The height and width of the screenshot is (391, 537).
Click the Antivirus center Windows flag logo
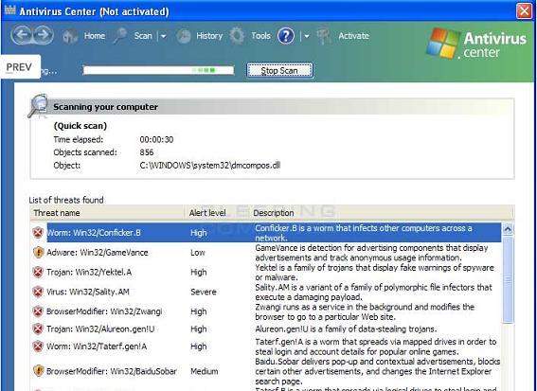click(443, 43)
